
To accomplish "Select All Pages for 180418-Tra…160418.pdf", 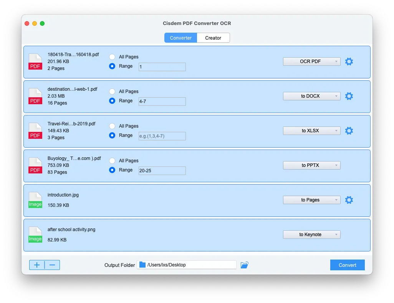I will tap(112, 57).
